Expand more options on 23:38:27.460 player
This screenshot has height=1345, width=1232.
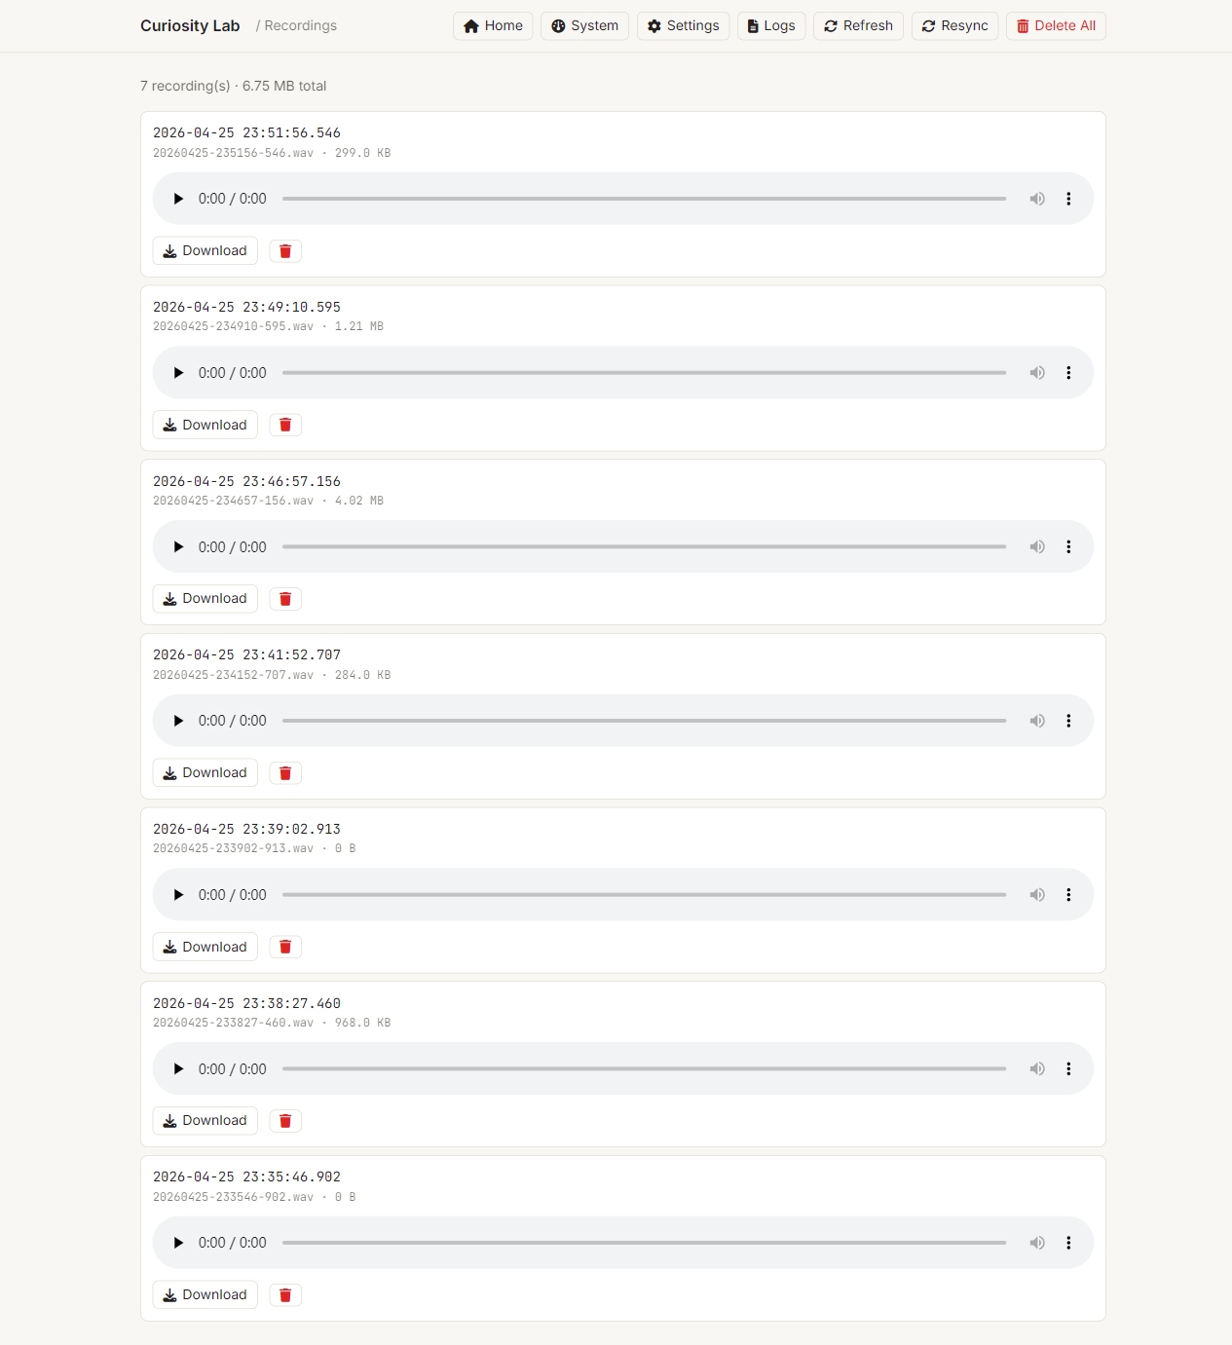pos(1068,1068)
